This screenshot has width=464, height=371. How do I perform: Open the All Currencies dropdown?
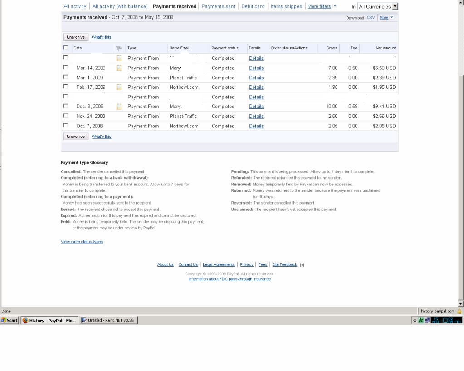[378, 6]
